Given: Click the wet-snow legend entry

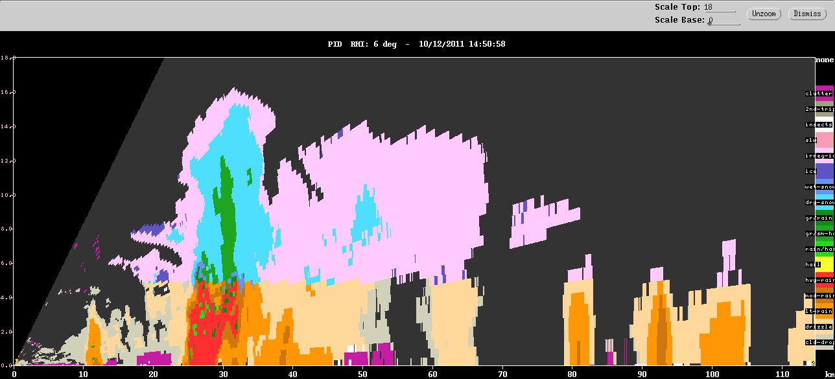Looking at the screenshot, I should [818, 187].
